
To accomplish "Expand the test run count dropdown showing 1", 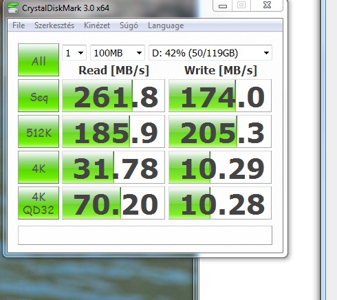I will 74,53.
